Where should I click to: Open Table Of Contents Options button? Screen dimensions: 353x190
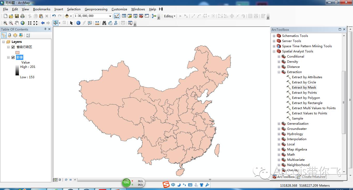[x=28, y=35]
